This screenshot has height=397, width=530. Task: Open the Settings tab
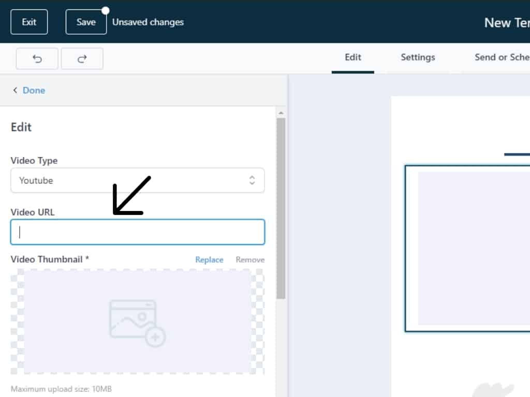click(418, 57)
